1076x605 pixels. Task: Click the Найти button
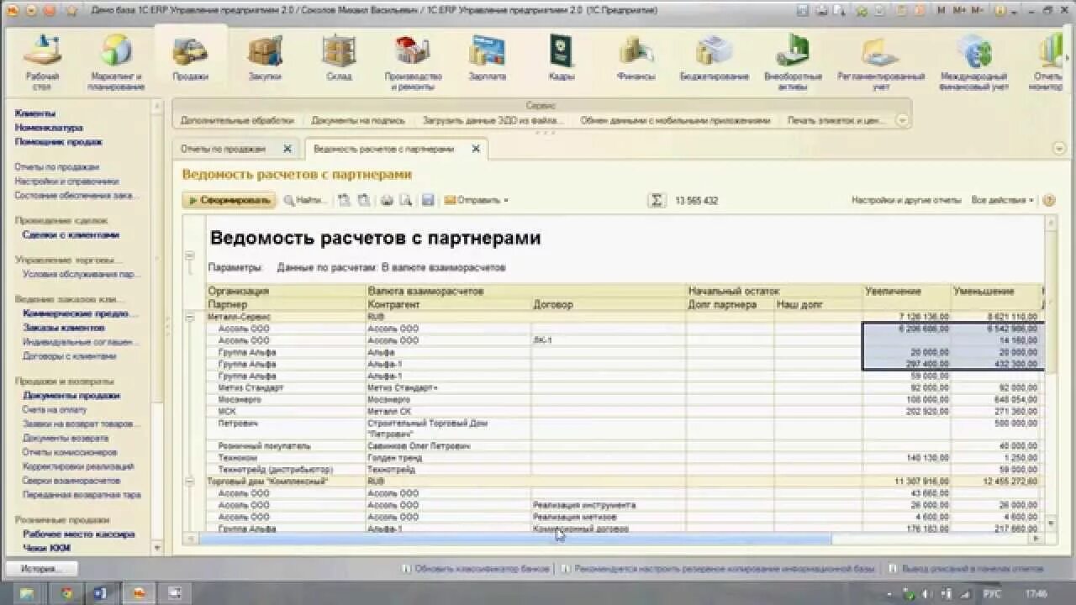pyautogui.click(x=304, y=200)
